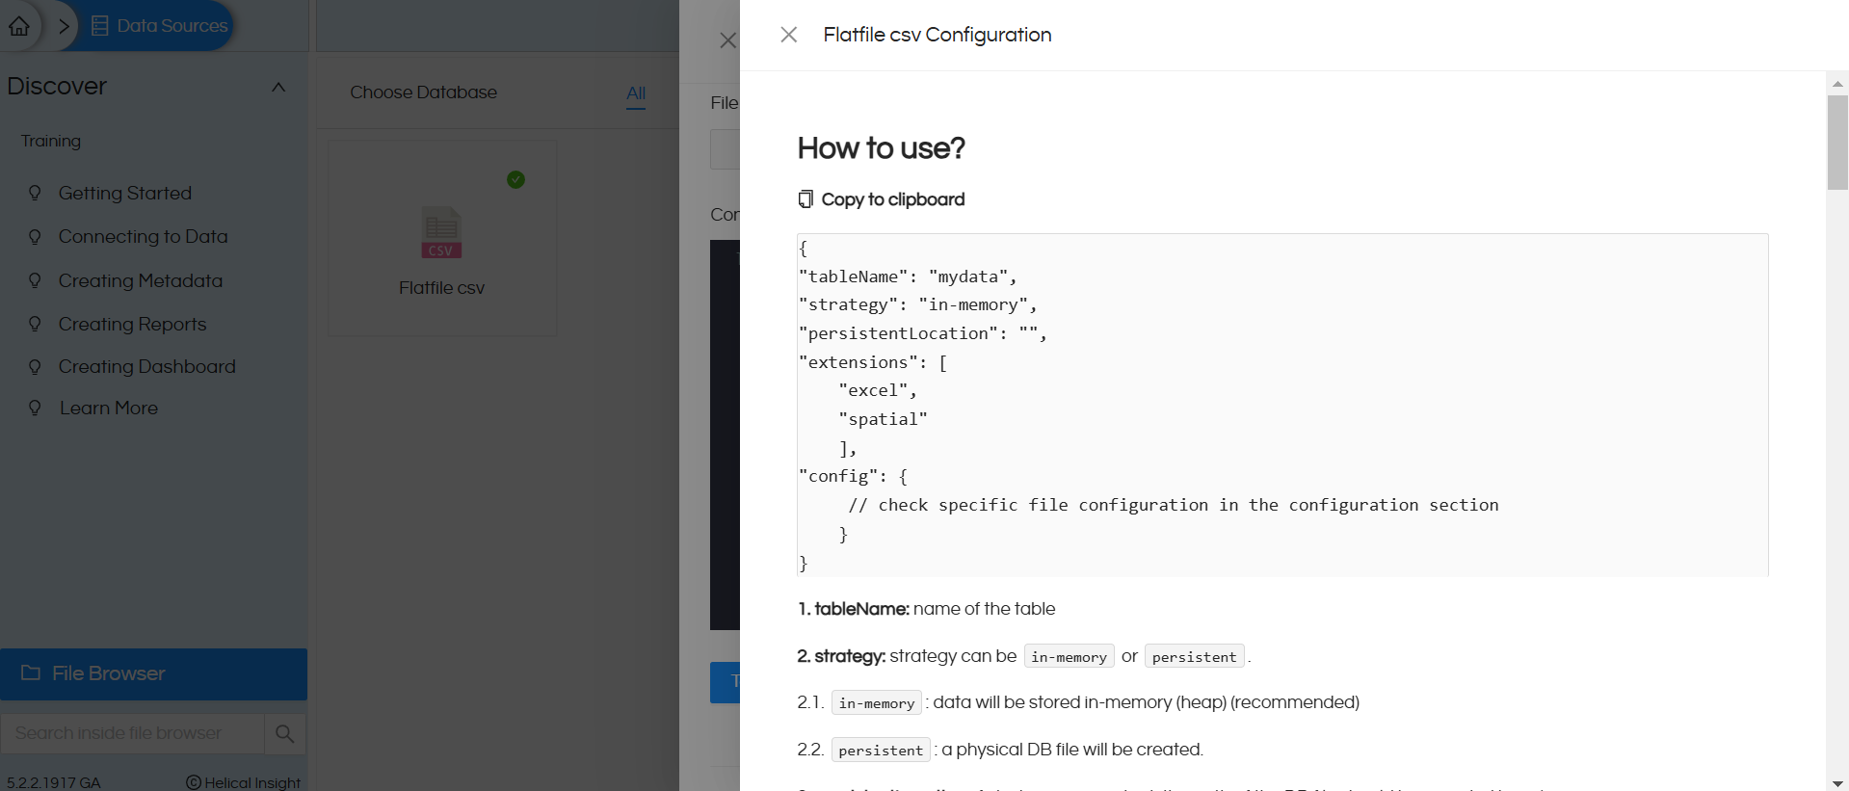
Task: Focus the Search inside file browser field
Action: click(132, 733)
